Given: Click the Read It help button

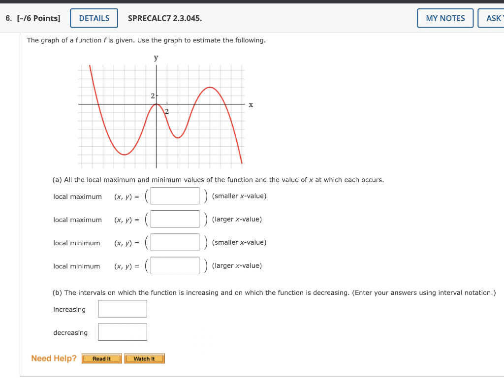Looking at the screenshot, I should pos(101,358).
